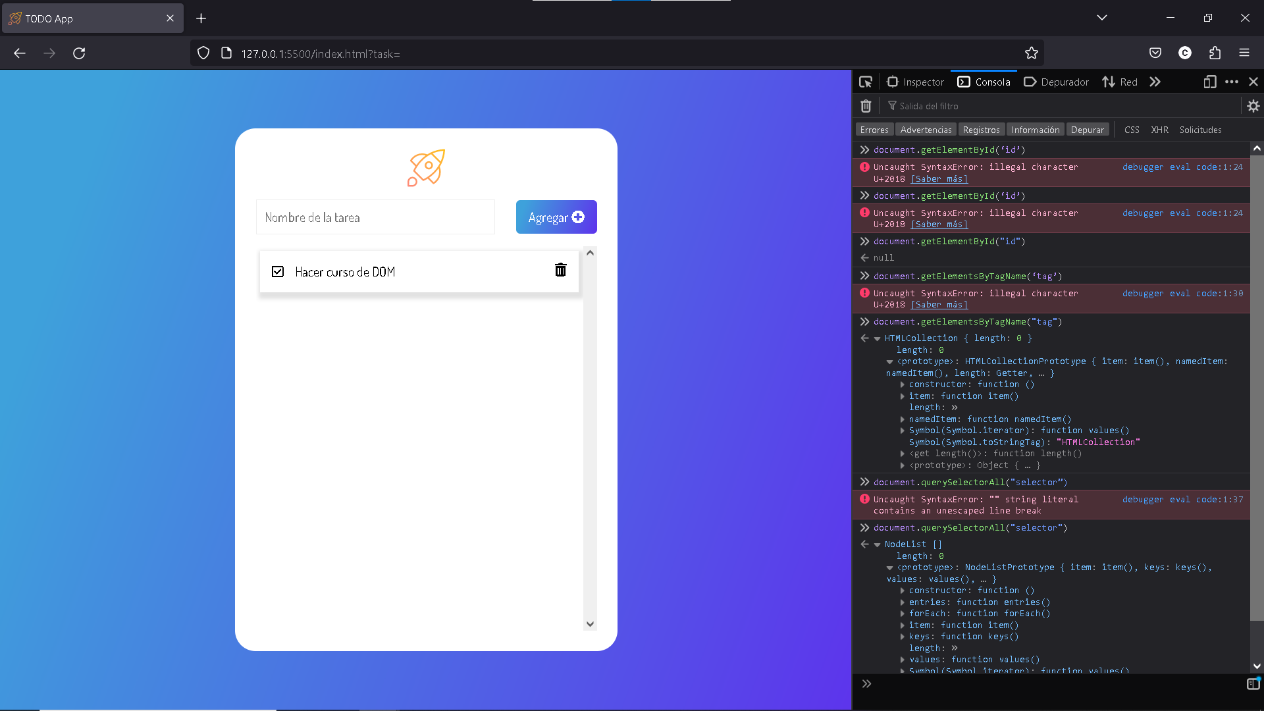
Task: Collapse the NodeList result
Action: click(x=877, y=545)
